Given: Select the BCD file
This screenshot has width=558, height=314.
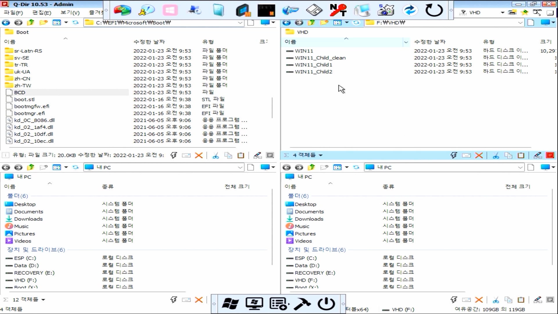Looking at the screenshot, I should point(19,92).
